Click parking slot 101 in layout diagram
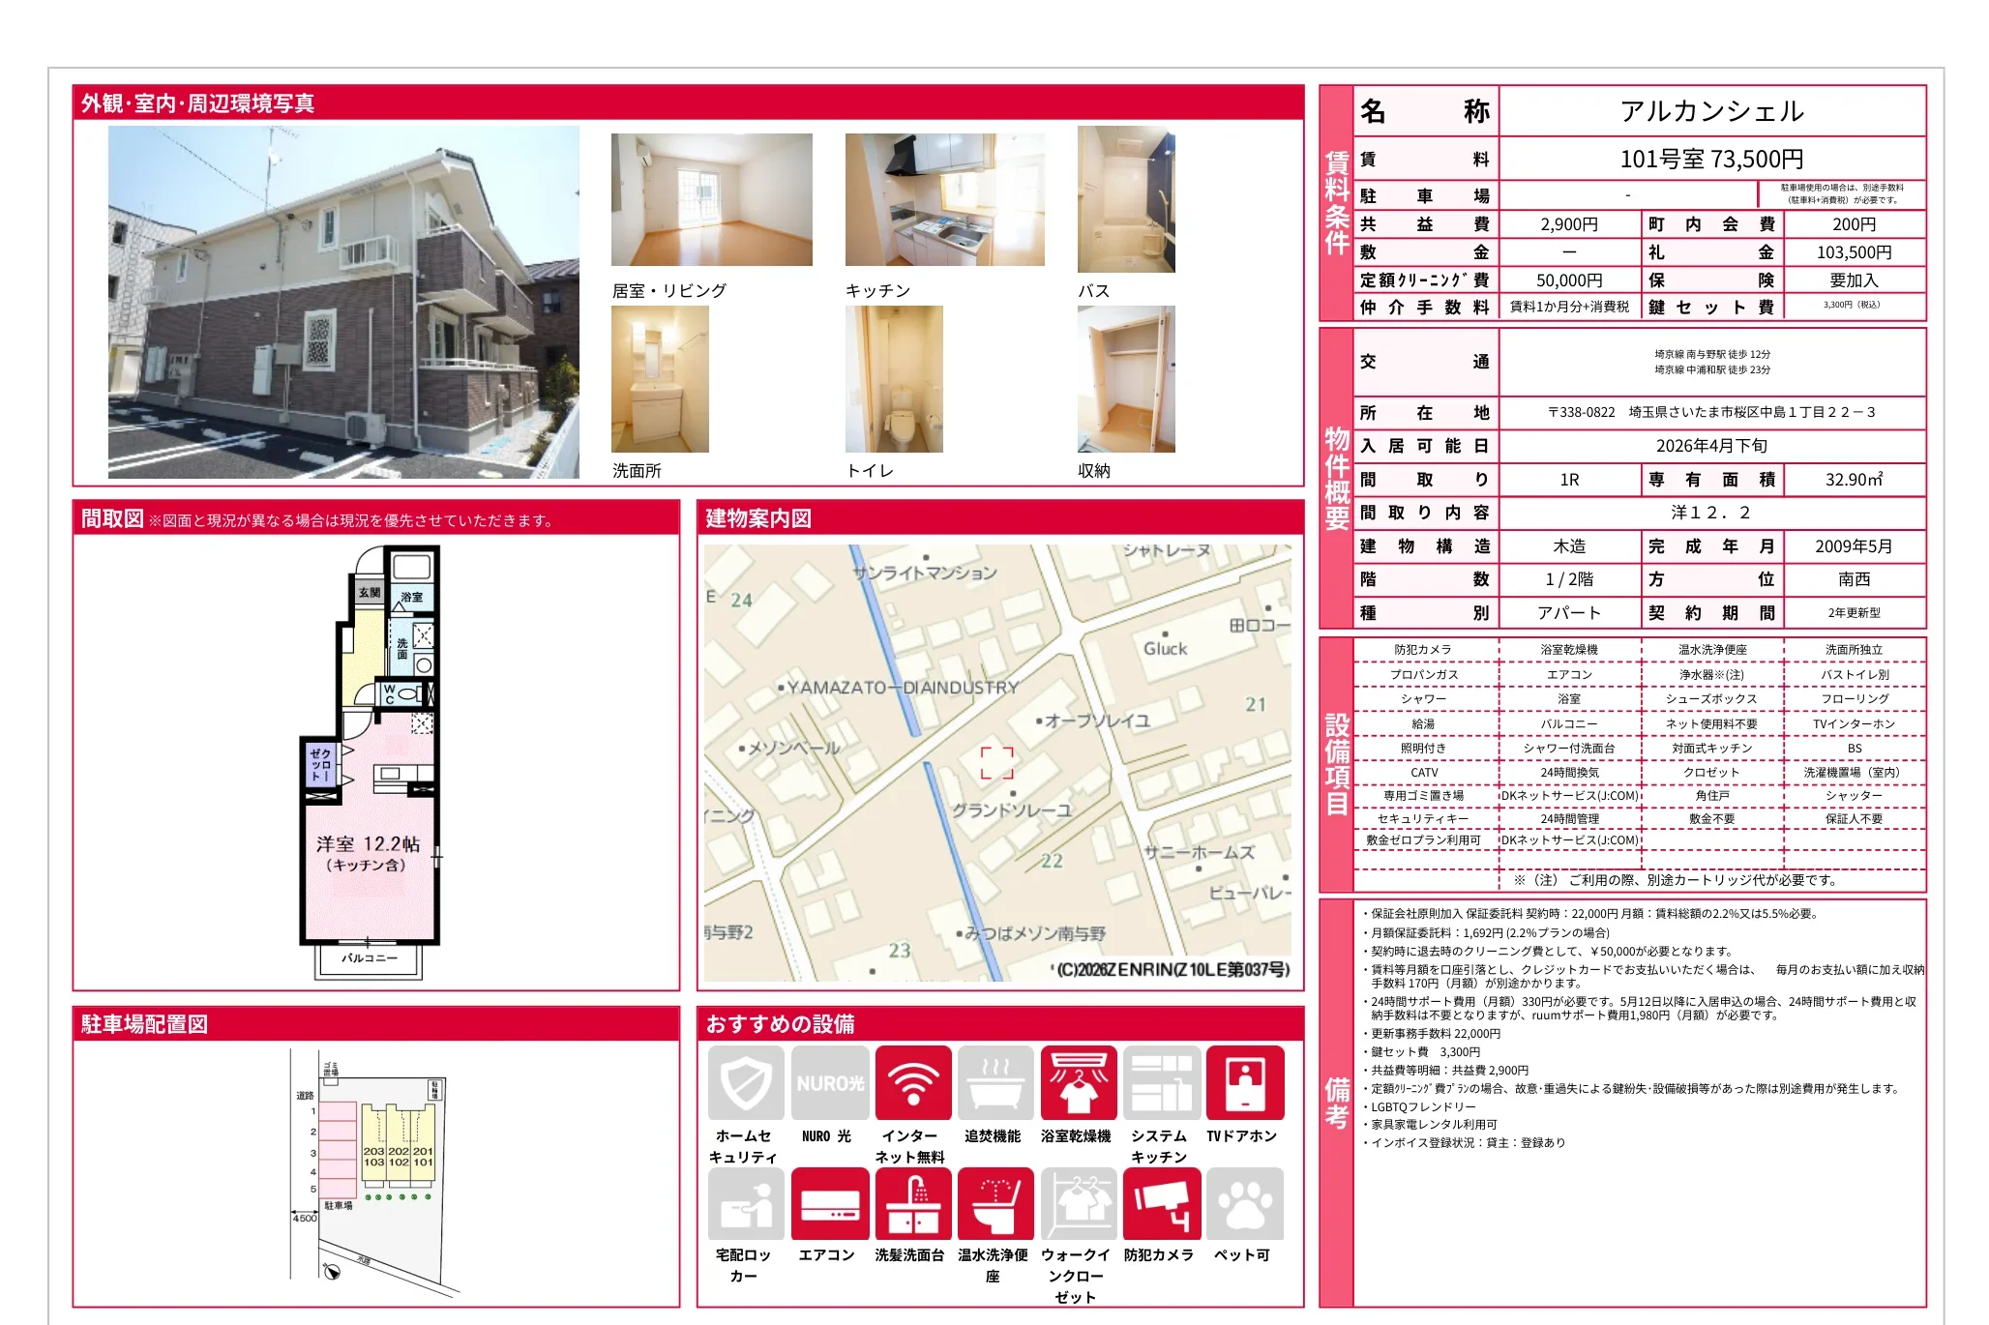Image resolution: width=1989 pixels, height=1325 pixels. point(423,1162)
